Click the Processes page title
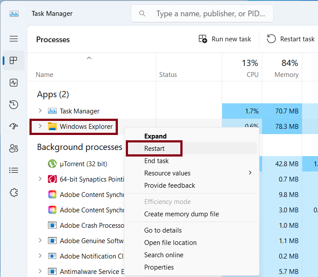Viewport: 318px width, 277px height. (53, 40)
